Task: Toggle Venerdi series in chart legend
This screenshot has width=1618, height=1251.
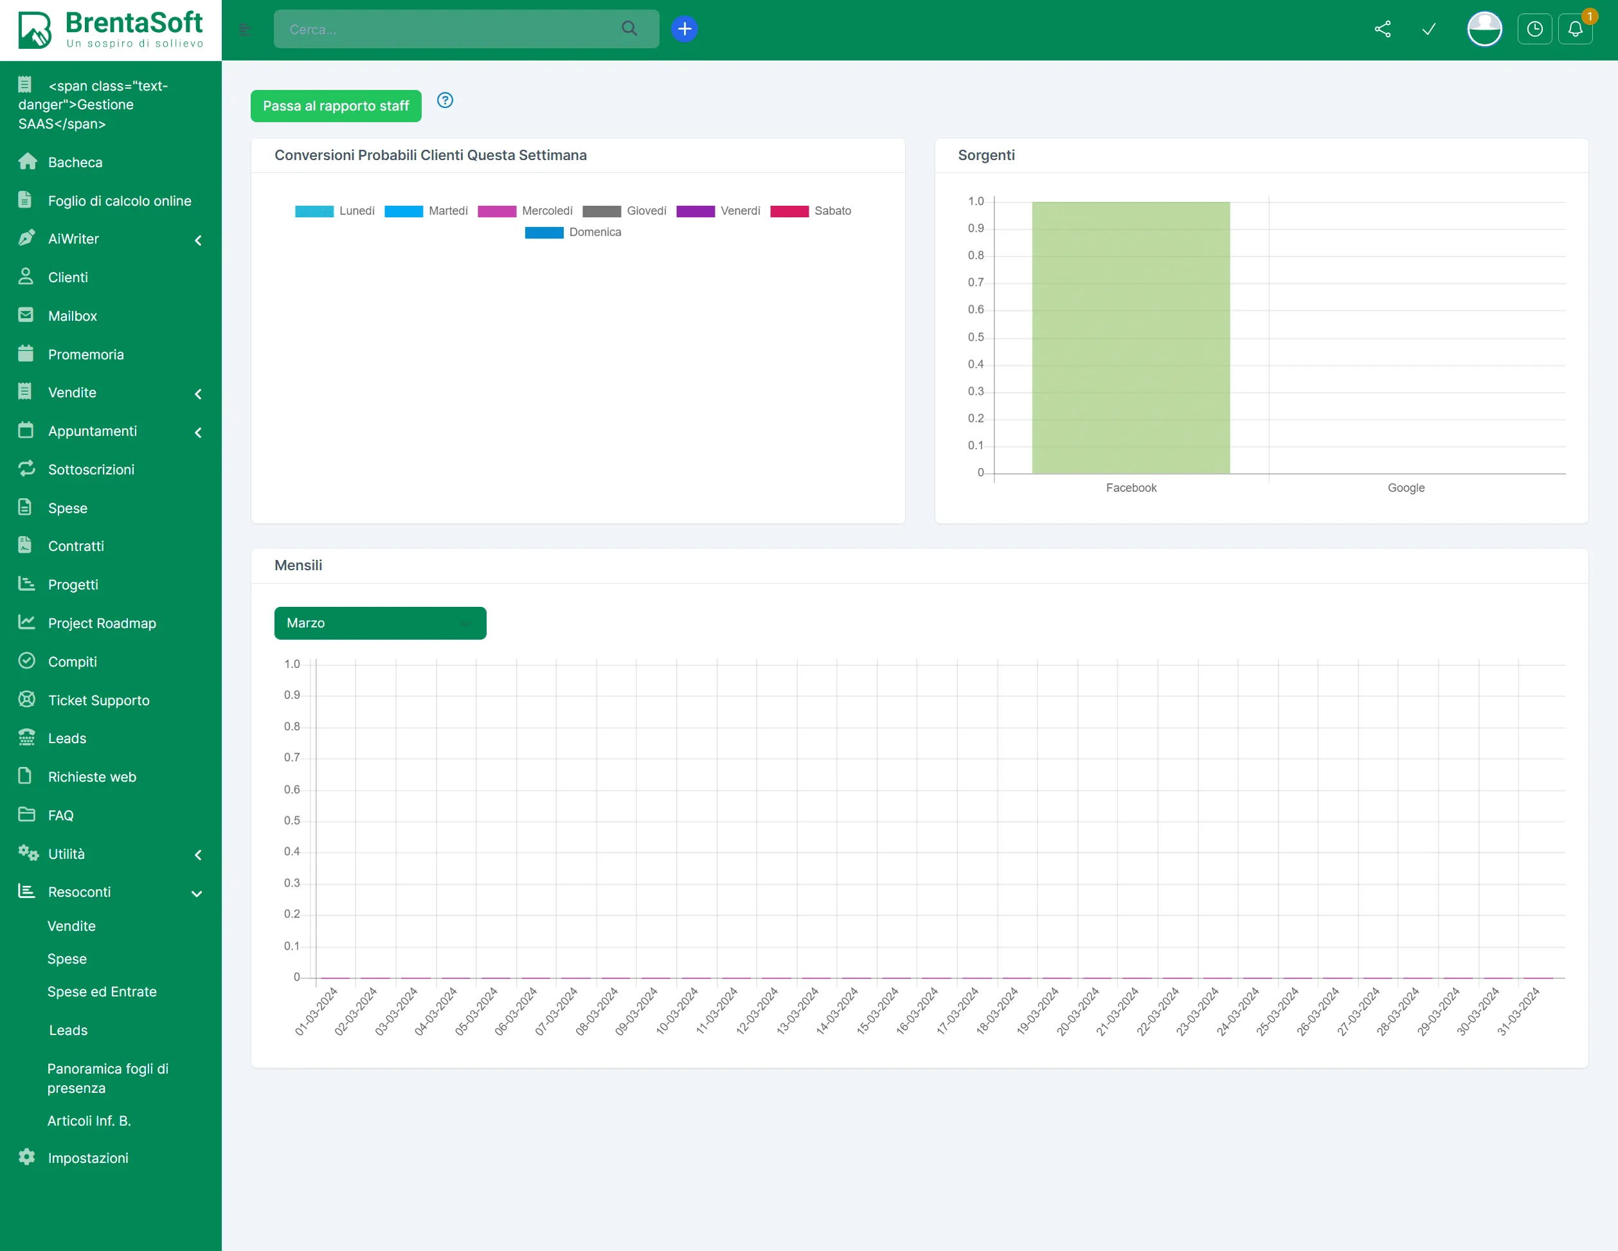Action: 719,211
